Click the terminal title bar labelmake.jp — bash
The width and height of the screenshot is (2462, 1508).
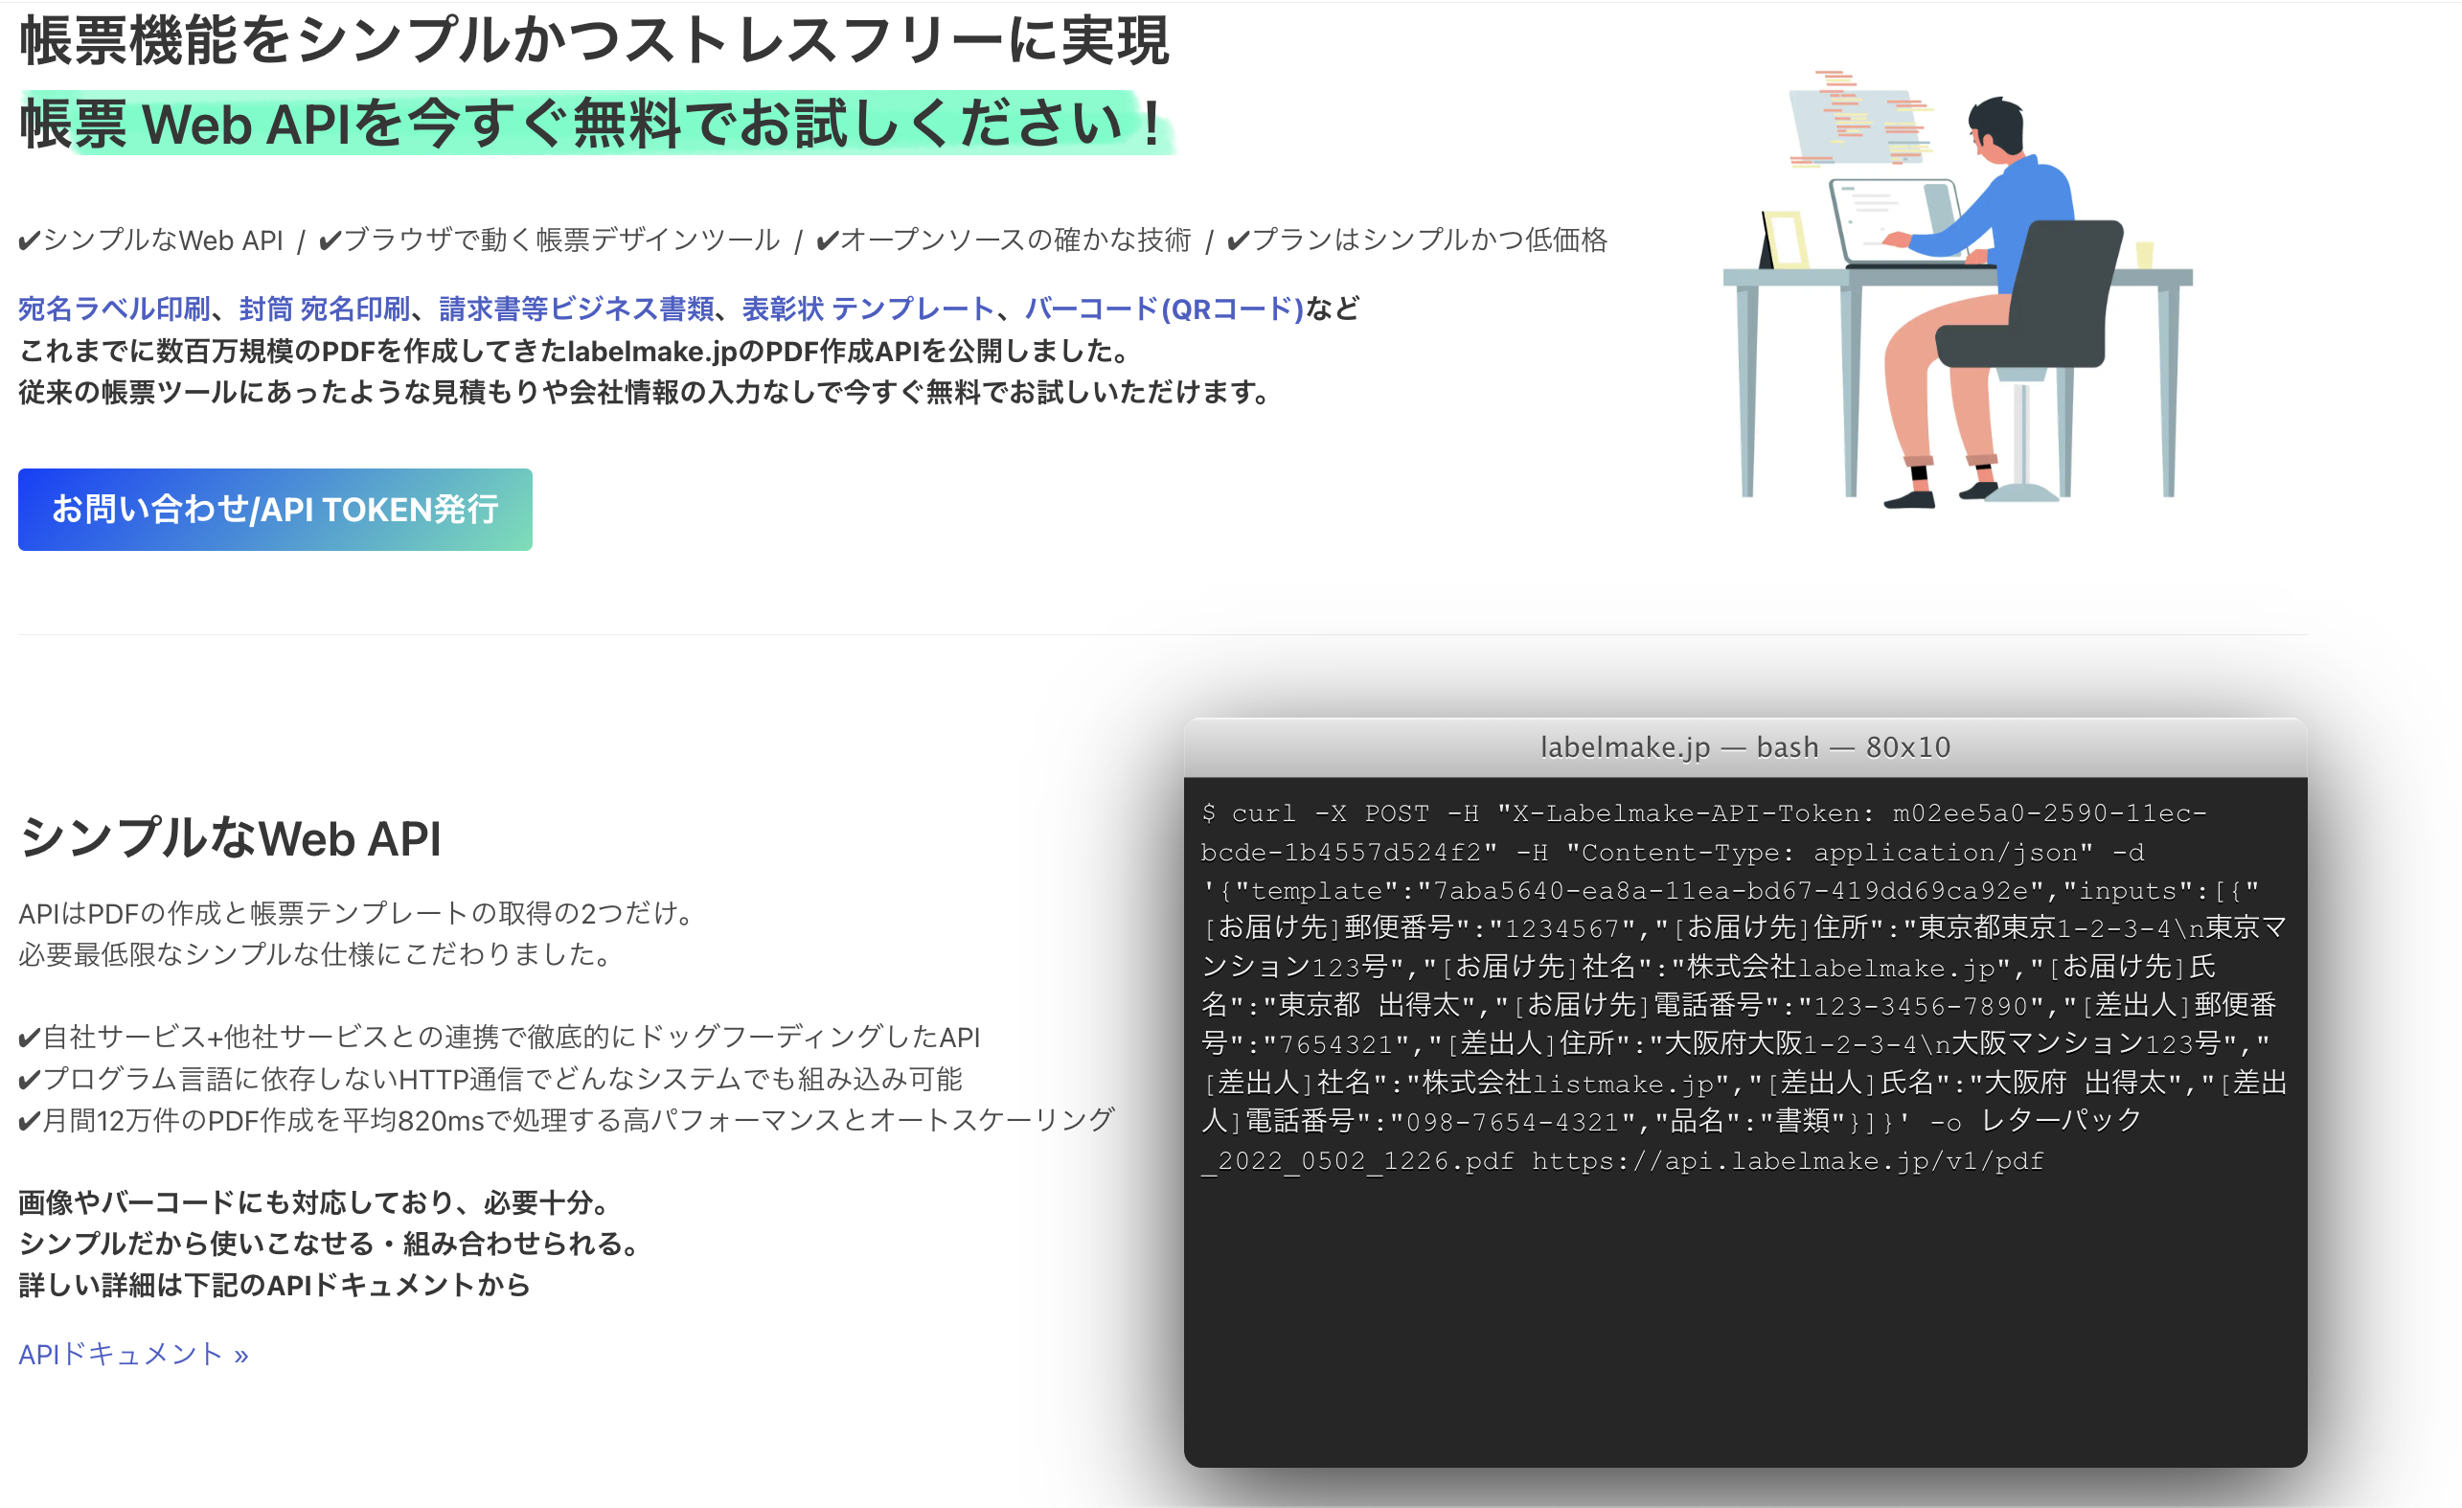click(1744, 747)
